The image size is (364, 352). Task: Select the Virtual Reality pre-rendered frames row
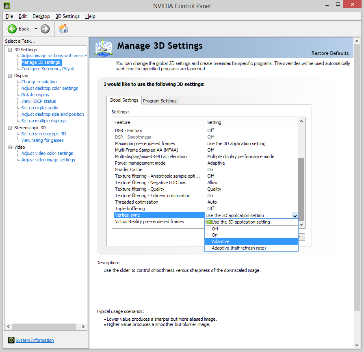click(x=159, y=222)
